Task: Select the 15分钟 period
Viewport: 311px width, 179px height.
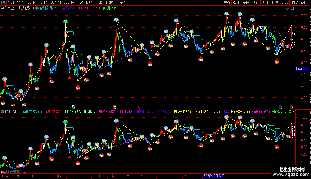Action: (43, 2)
